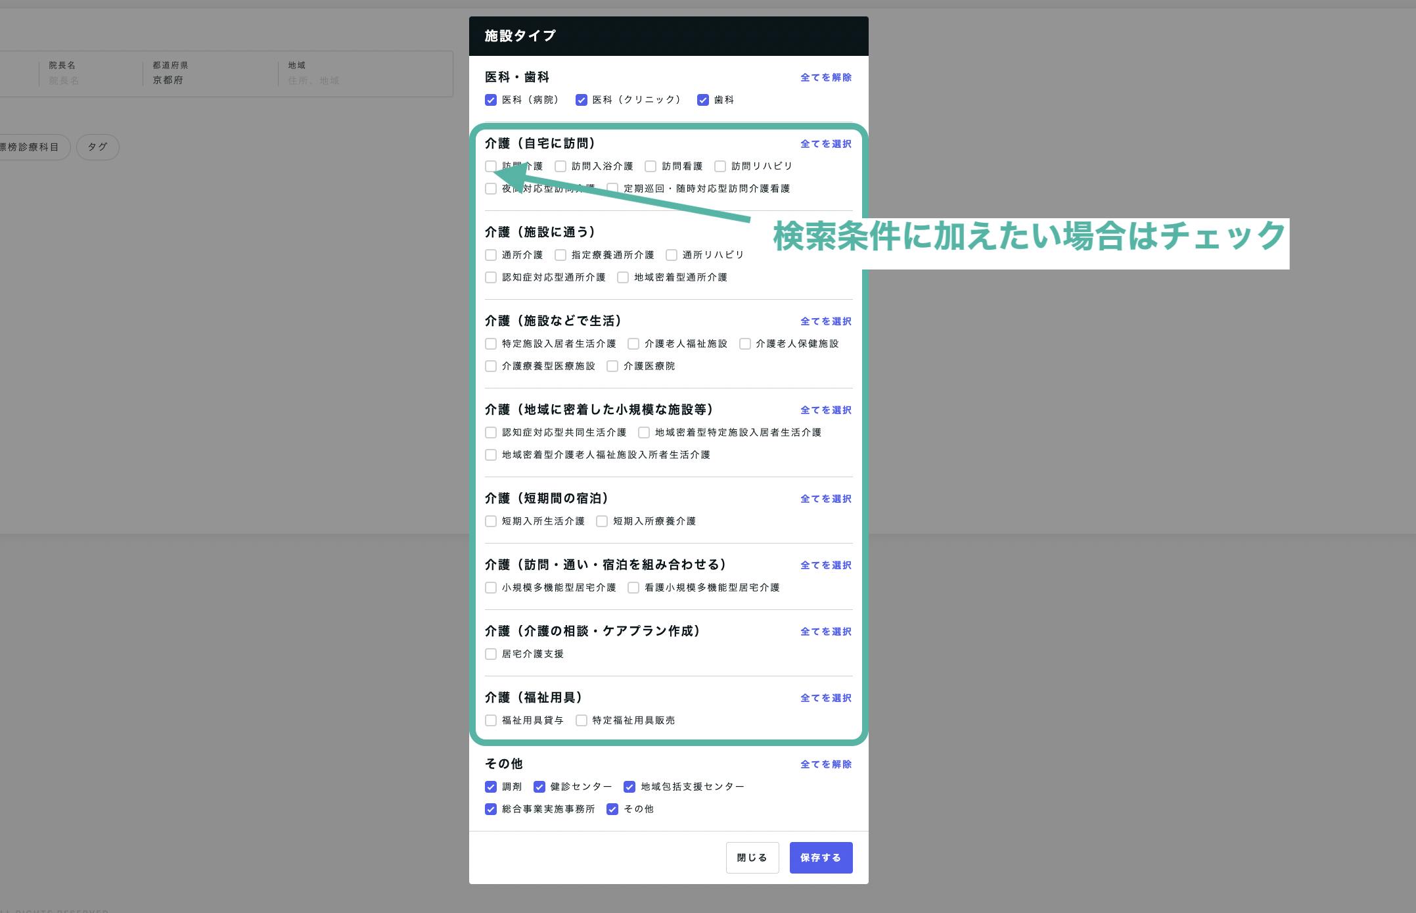Check the 福祉用具貸与 checkbox
Image resolution: width=1416 pixels, height=913 pixels.
coord(491,720)
